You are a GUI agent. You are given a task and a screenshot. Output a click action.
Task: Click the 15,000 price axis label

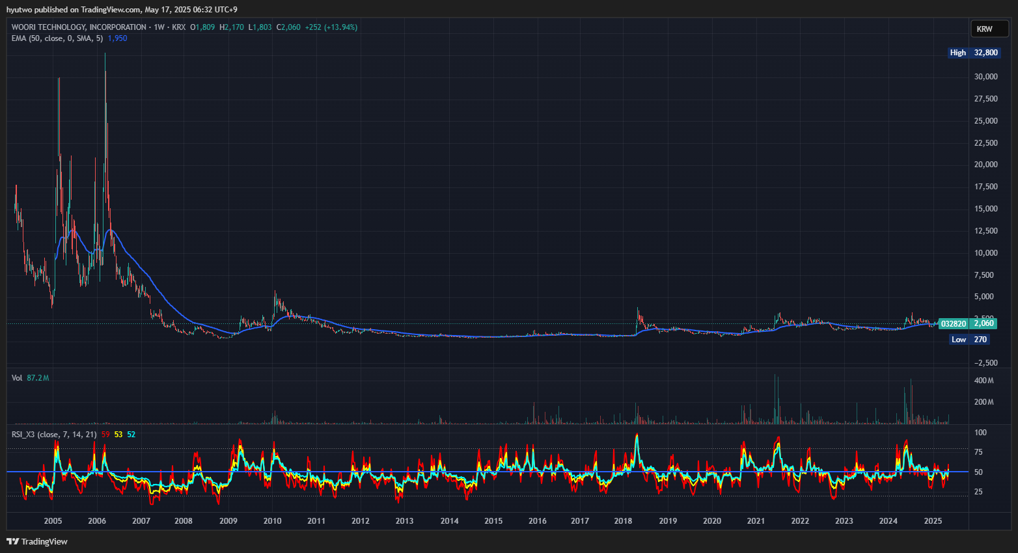[x=985, y=209]
